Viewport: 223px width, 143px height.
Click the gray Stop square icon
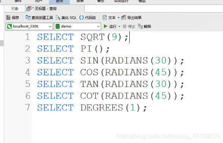pyautogui.click(x=124, y=26)
